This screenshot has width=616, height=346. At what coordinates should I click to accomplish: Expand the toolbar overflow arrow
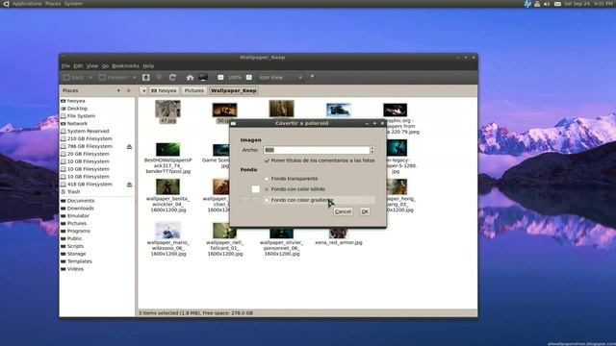[312, 77]
